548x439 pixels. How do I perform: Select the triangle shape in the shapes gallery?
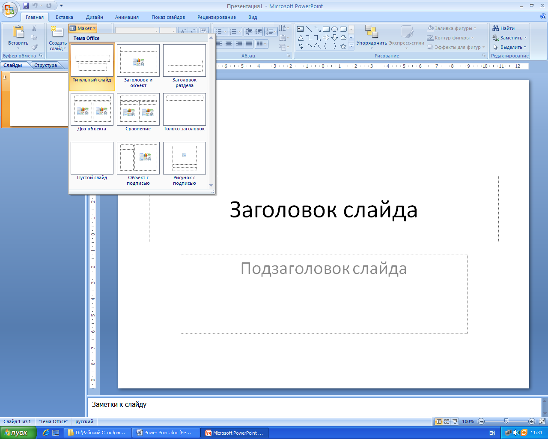(301, 38)
